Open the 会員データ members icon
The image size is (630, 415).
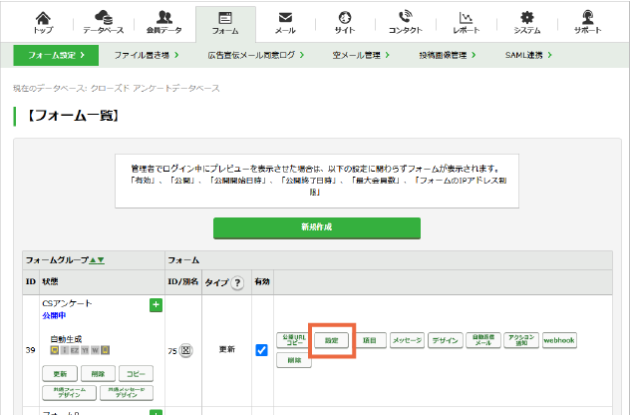[163, 23]
